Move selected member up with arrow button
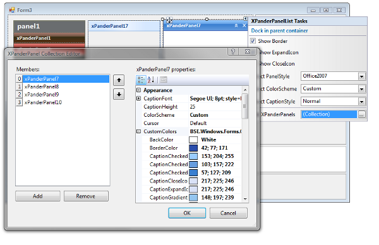The image size is (379, 245). (x=119, y=80)
